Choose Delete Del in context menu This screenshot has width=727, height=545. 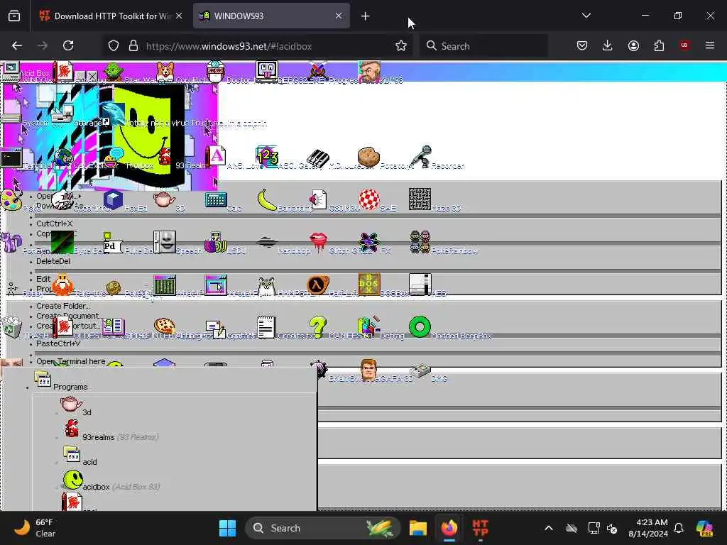[x=53, y=261]
